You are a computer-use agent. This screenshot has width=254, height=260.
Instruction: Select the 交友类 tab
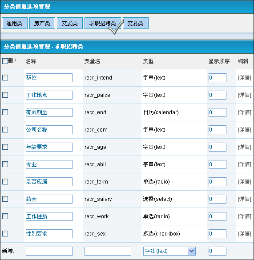[x=70, y=23]
